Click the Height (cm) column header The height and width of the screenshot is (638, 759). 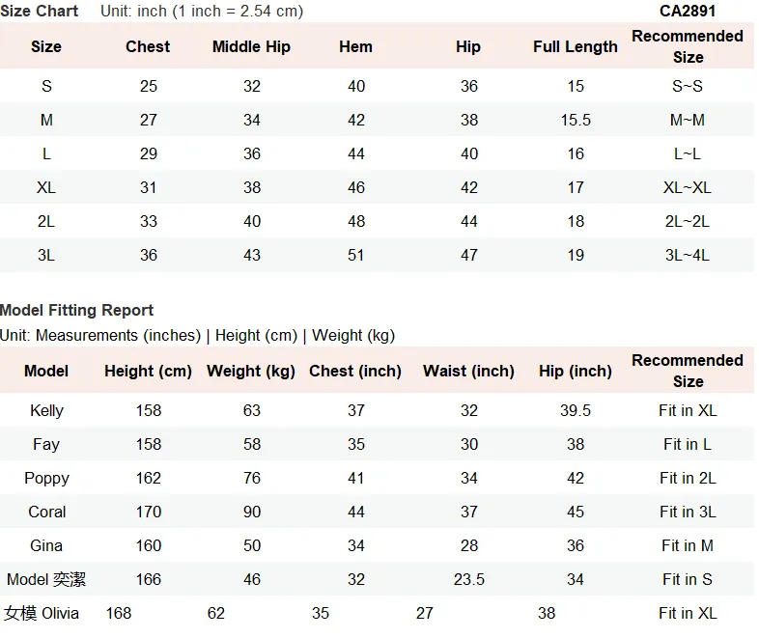[x=148, y=371]
